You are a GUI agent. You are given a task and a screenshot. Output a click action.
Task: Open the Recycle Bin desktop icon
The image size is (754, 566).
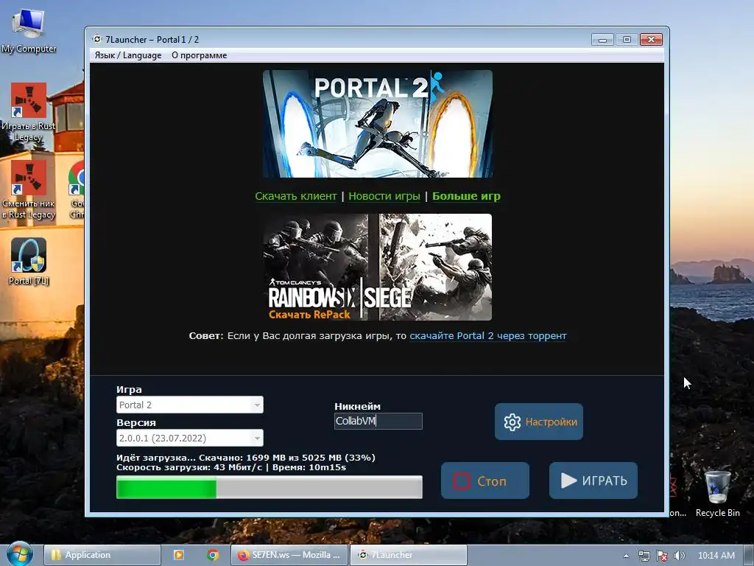[717, 494]
